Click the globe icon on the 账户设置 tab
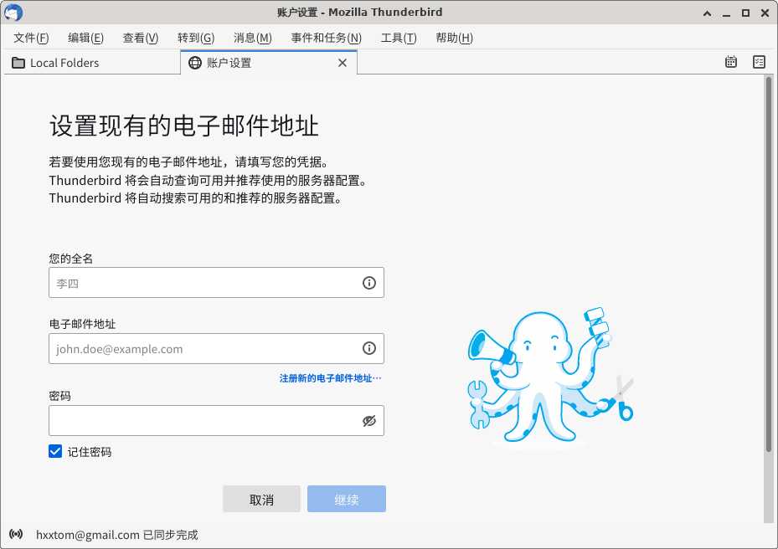 click(195, 63)
